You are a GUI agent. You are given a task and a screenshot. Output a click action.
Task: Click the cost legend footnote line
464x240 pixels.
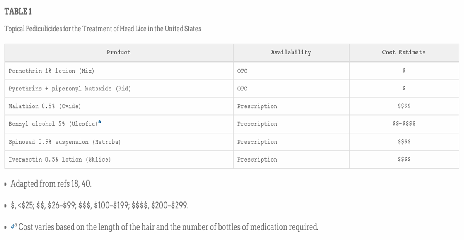coord(100,205)
